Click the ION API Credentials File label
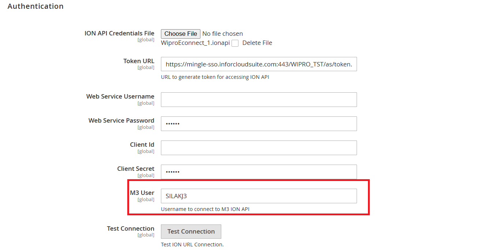The width and height of the screenshot is (489, 250). (119, 33)
